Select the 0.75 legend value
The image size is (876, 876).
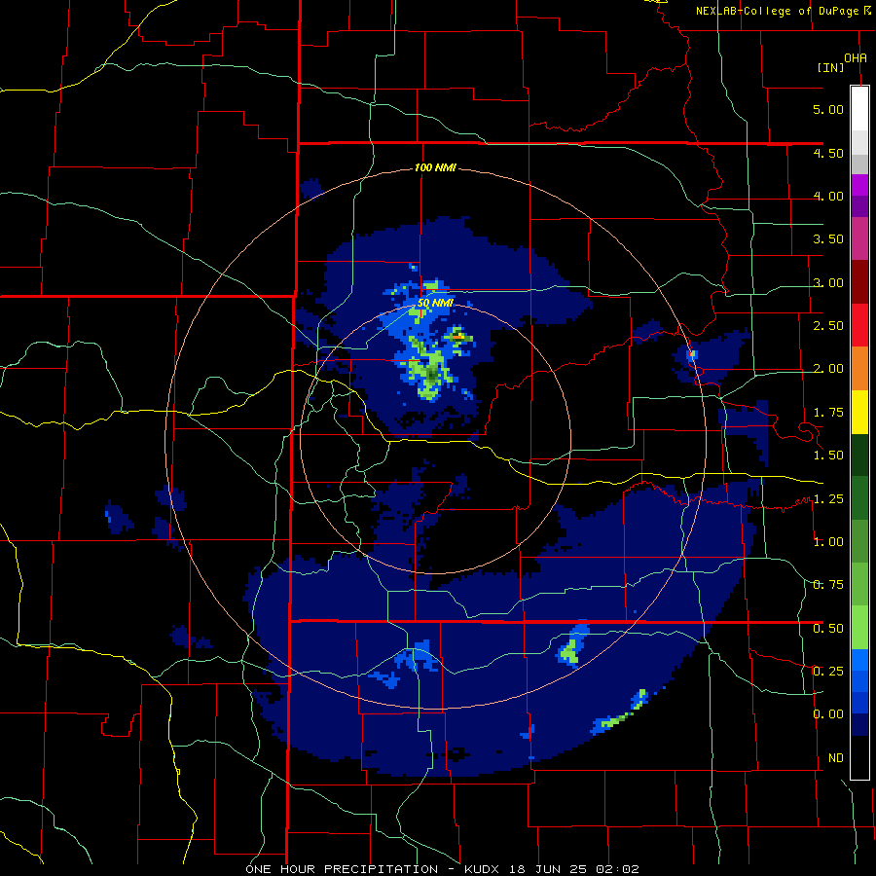[828, 585]
